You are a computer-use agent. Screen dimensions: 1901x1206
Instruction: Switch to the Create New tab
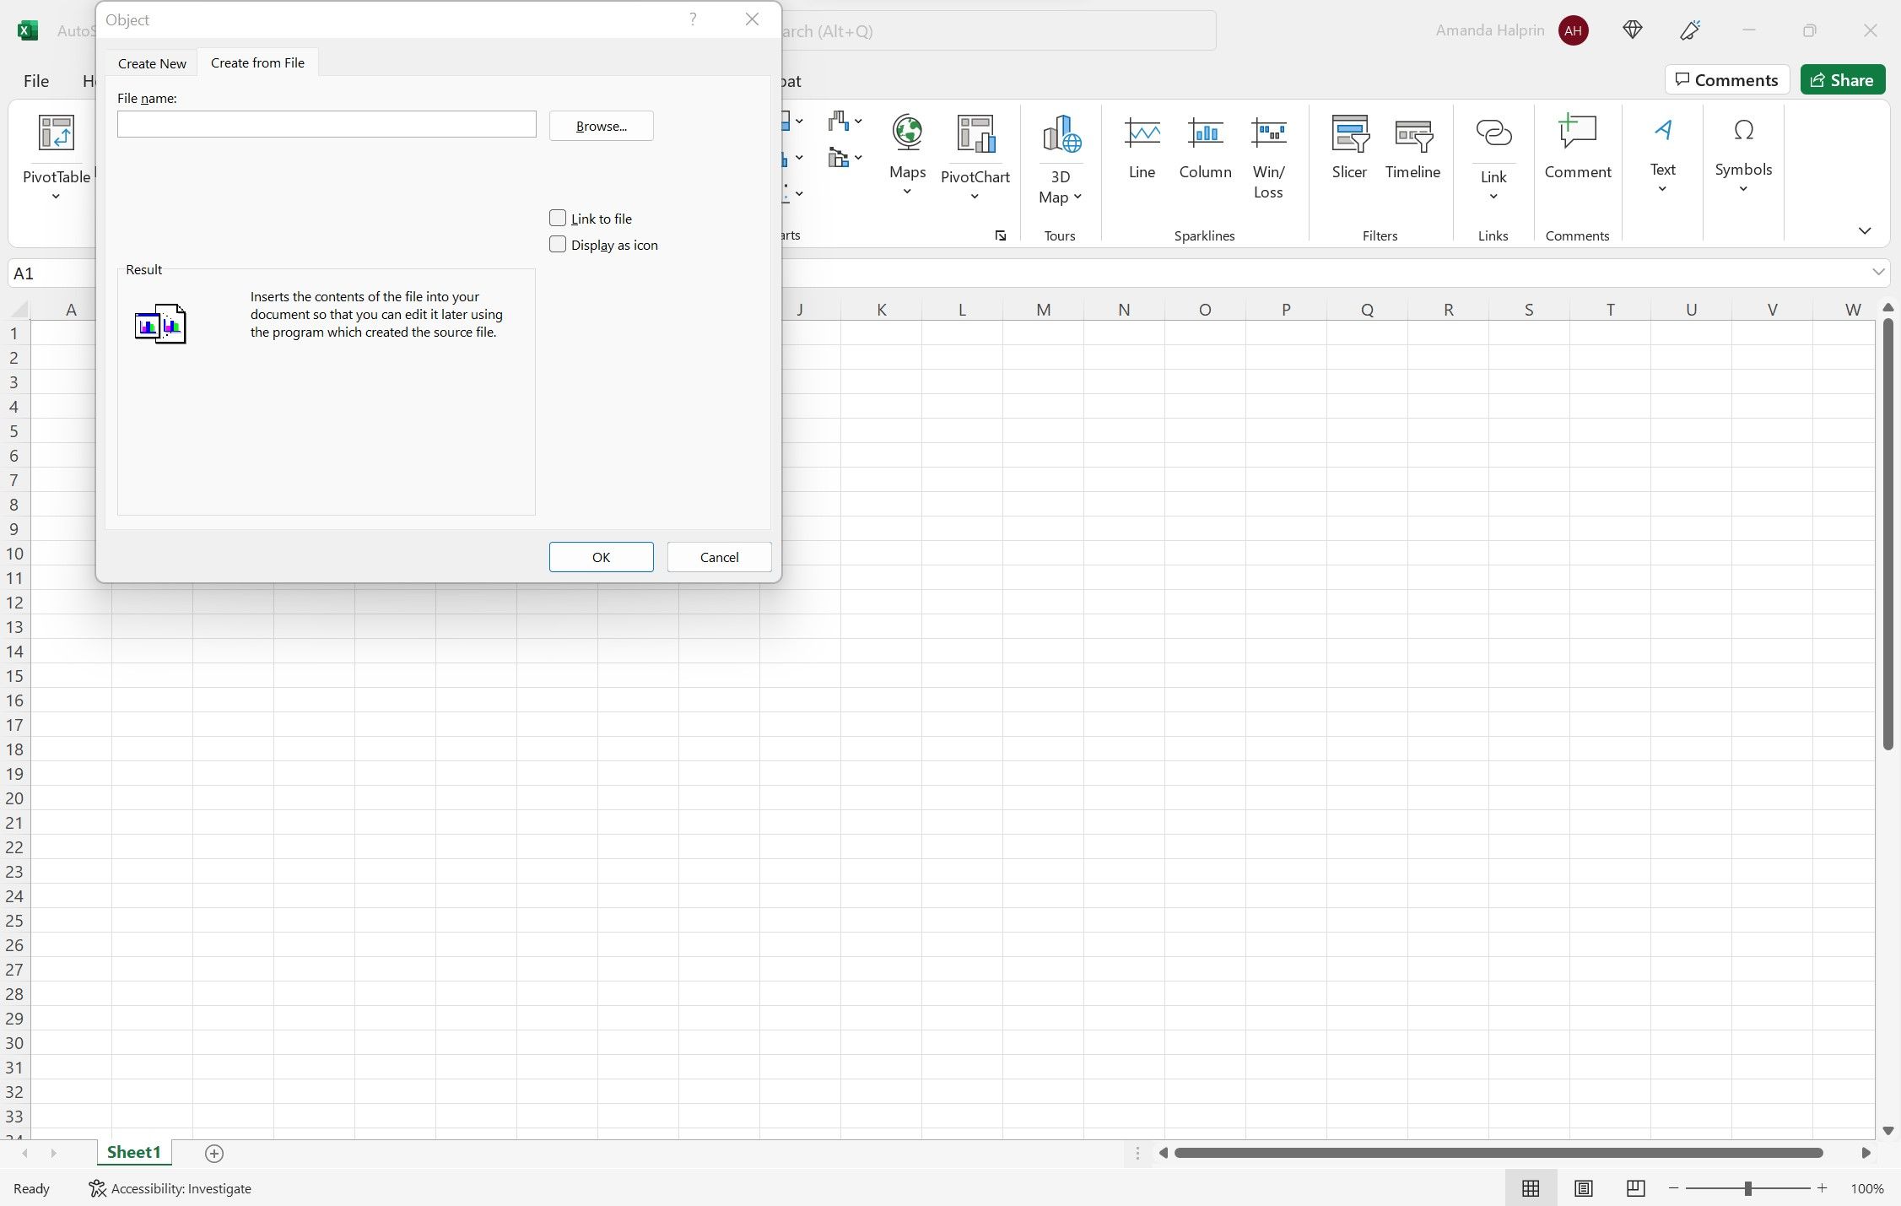point(152,62)
